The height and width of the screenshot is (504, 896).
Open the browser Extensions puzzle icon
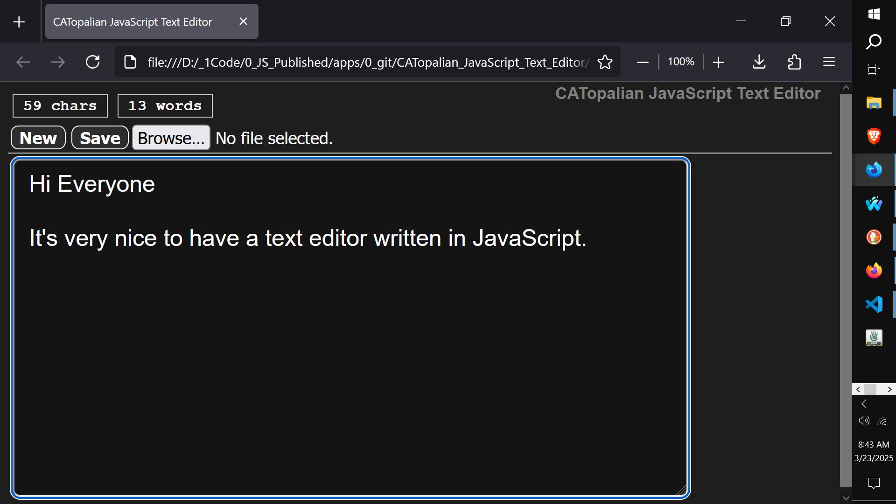(794, 62)
